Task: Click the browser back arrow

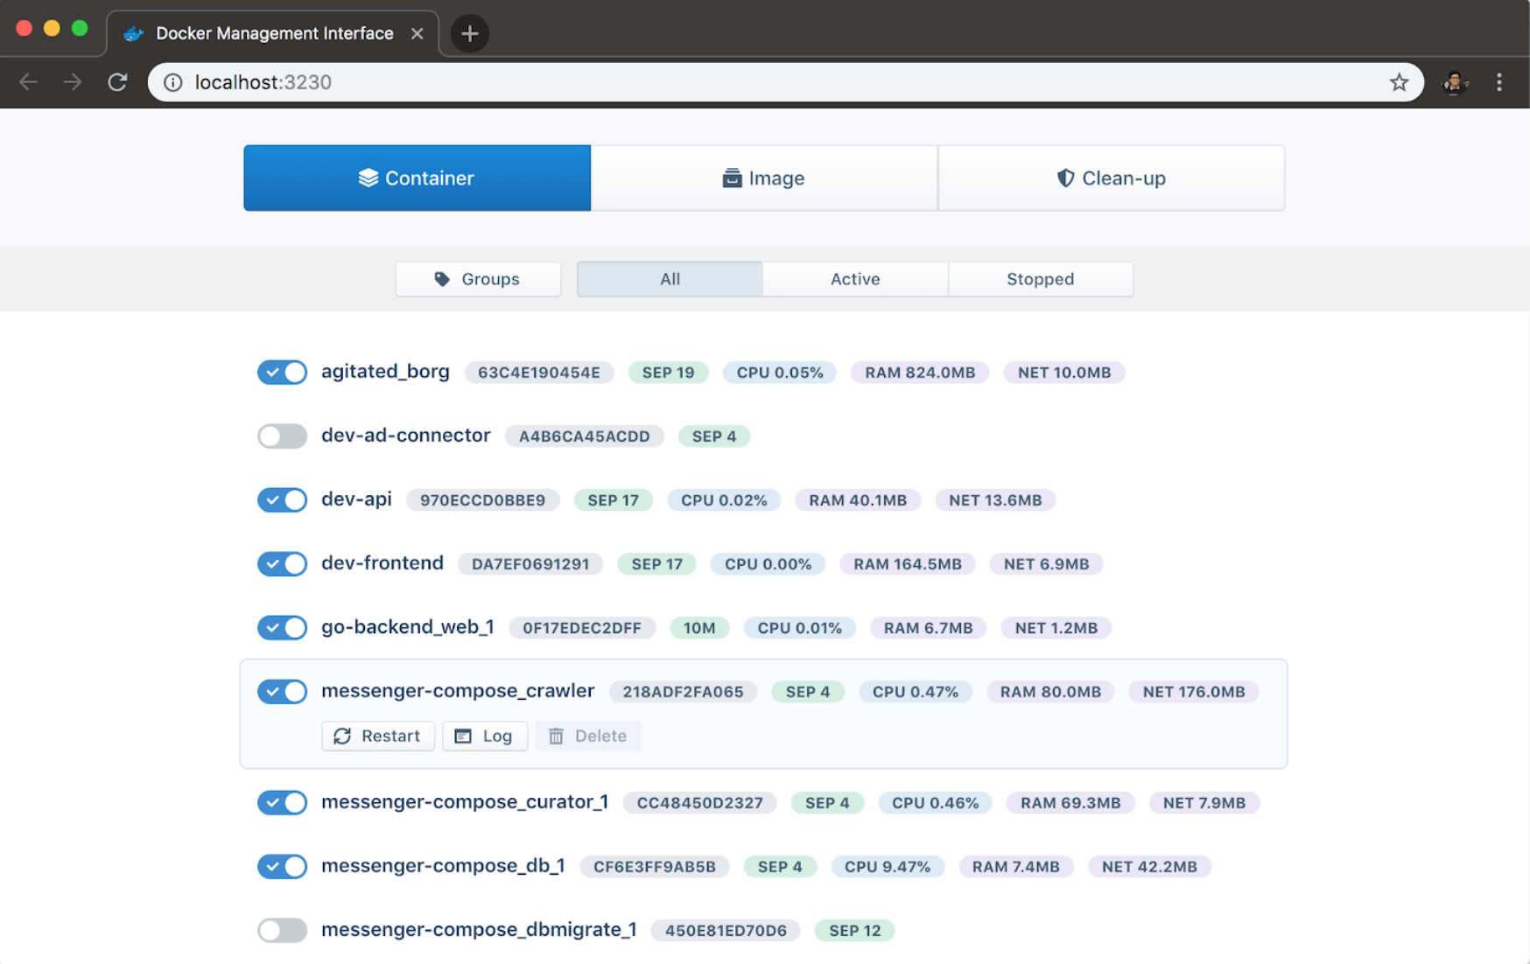Action: pos(28,82)
